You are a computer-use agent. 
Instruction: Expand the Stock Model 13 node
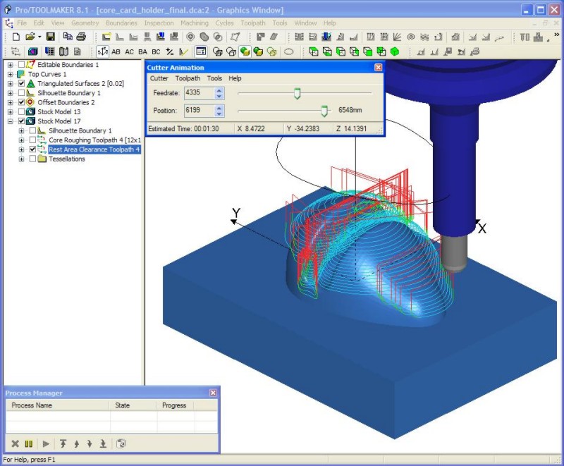[11, 112]
